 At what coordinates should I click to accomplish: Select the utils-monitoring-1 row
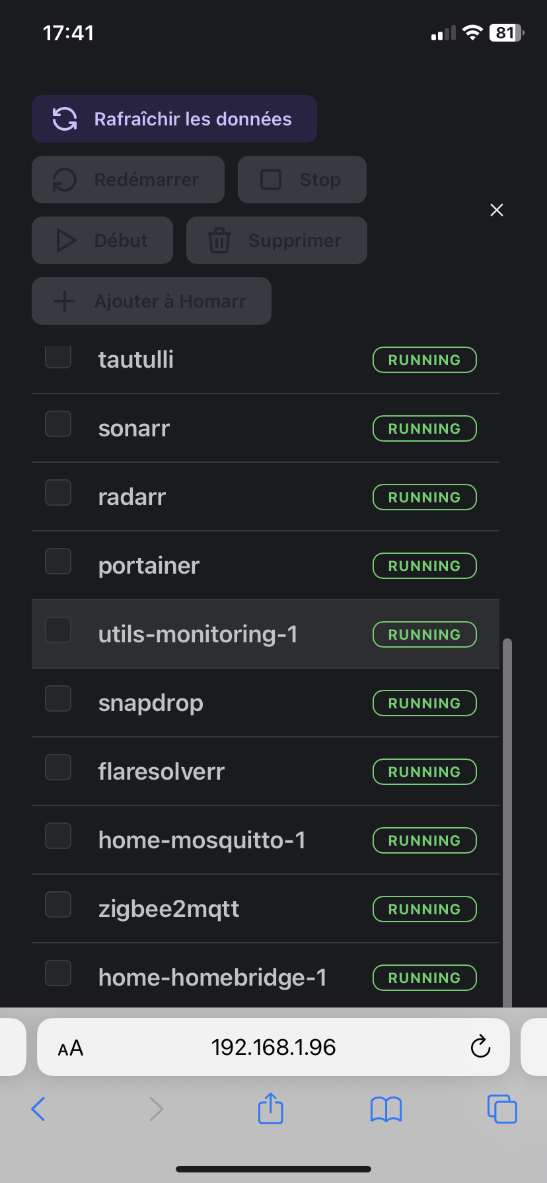(198, 634)
